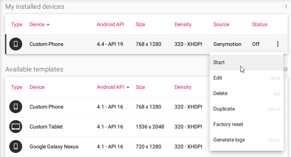Click '768 x 1280' in Custom Phone template row
The height and width of the screenshot is (157, 291).
(148, 107)
